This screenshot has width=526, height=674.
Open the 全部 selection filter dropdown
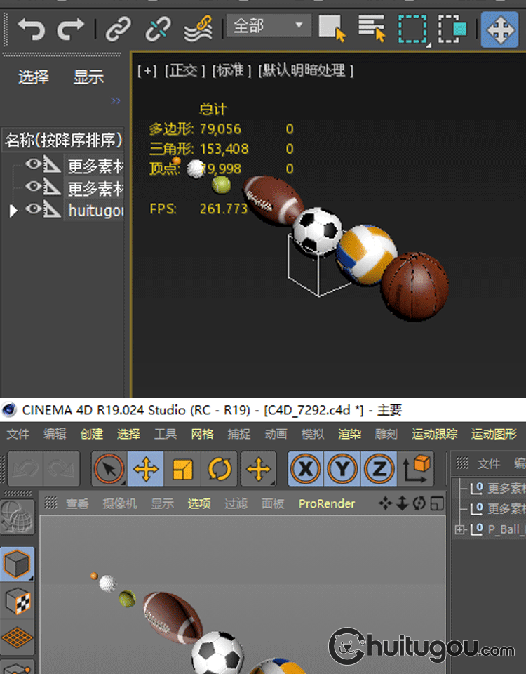coord(269,27)
